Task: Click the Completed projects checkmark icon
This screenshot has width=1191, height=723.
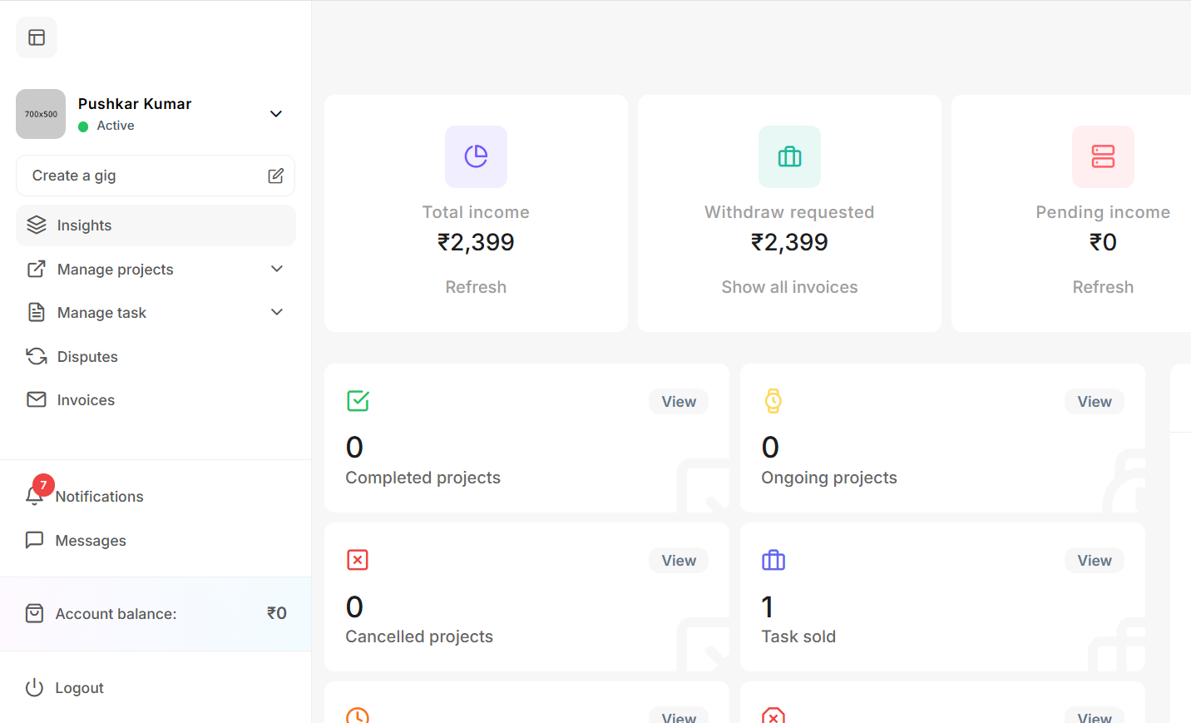Action: [x=358, y=401]
